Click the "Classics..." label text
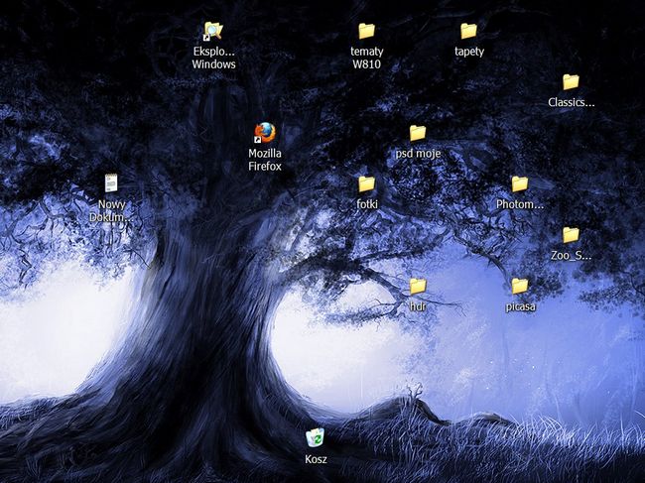 coord(571,102)
